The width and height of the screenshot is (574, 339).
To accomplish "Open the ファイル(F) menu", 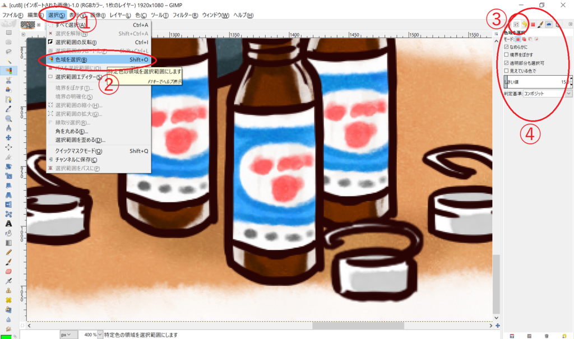I will [x=12, y=15].
